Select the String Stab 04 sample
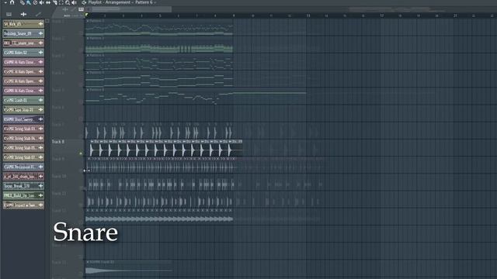Screen dimensions: 497x279 click(x=23, y=138)
